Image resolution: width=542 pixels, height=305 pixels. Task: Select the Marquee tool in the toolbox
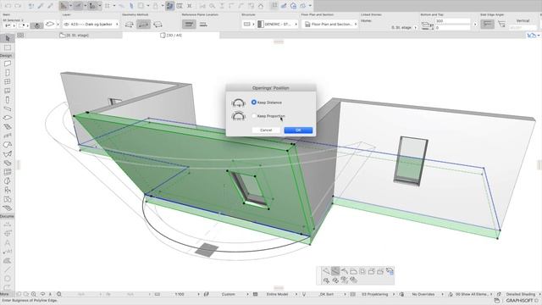pos(8,47)
